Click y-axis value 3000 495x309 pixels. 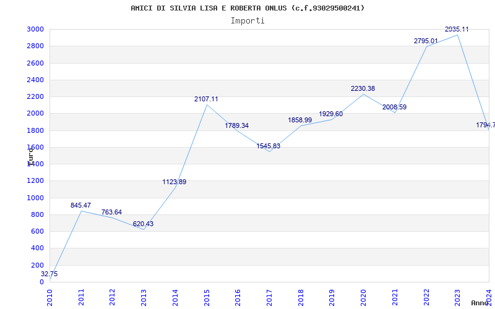pyautogui.click(x=35, y=29)
